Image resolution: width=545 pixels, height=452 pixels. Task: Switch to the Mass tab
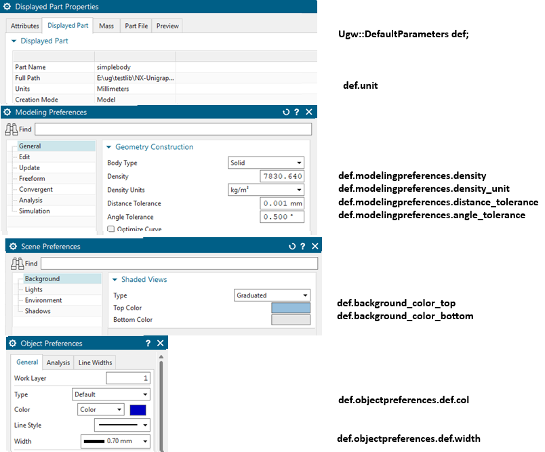(x=106, y=26)
